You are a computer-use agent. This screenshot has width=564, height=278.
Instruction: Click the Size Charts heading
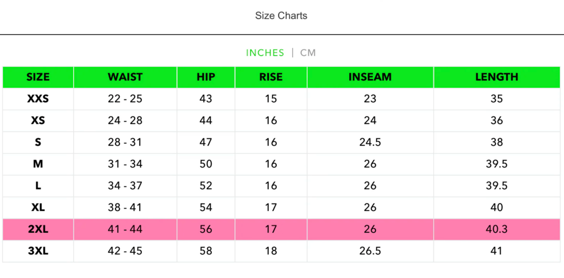point(281,15)
